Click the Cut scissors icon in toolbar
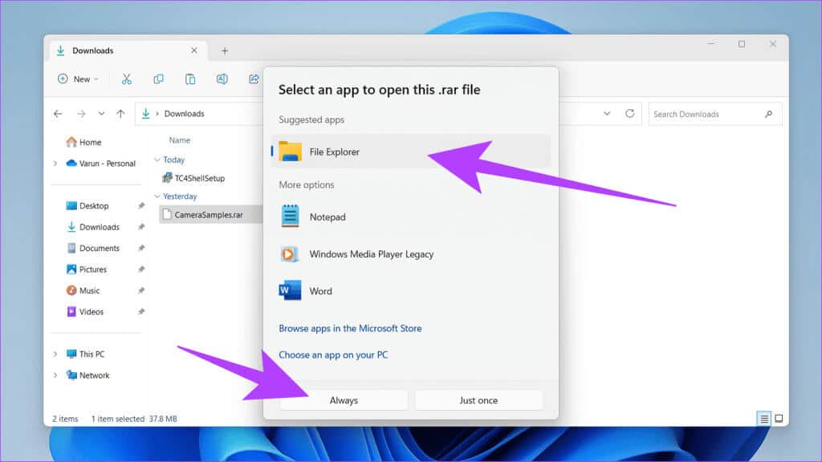The image size is (822, 462). 126,79
